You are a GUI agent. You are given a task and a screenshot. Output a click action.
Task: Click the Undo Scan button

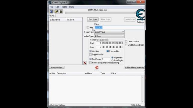(x=130, y=19)
